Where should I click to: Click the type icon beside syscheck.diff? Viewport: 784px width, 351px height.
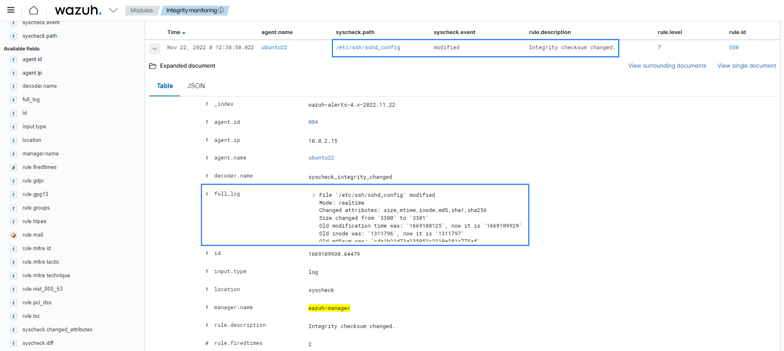14,344
